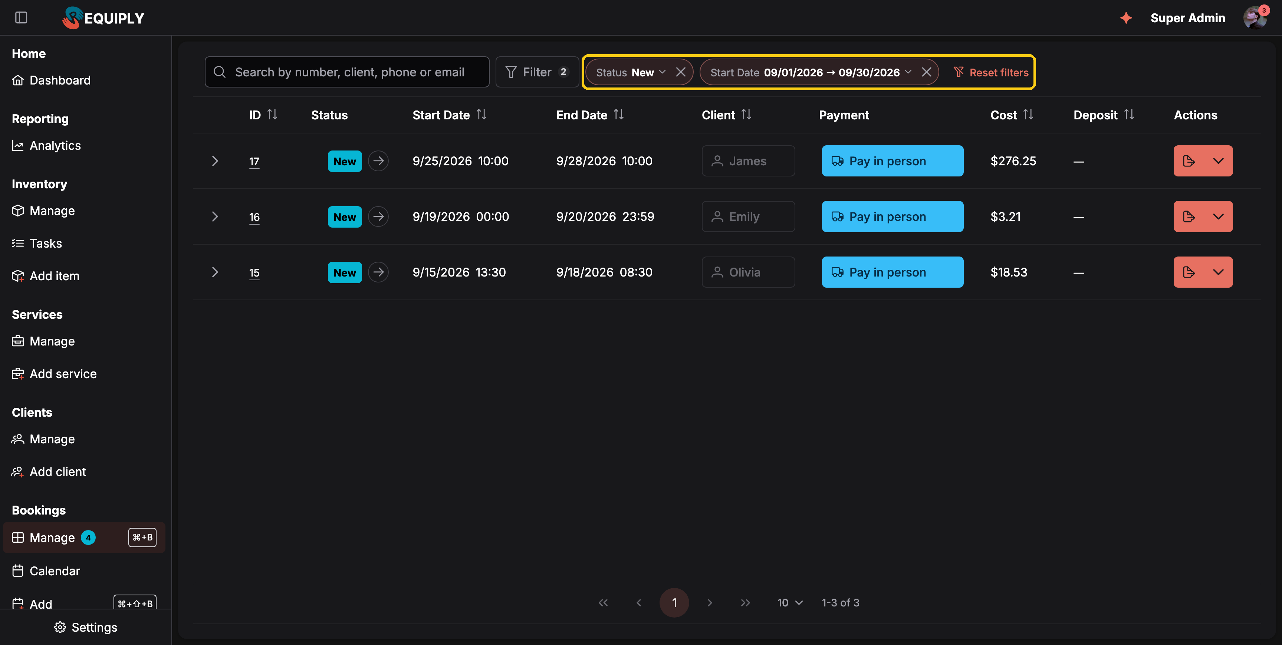
Task: Advance status arrow for booking 17
Action: (x=378, y=161)
